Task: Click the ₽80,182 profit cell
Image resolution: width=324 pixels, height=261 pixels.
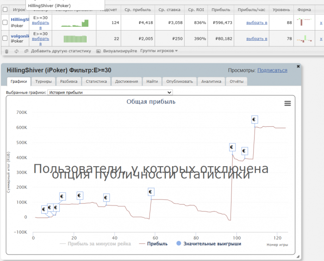Action: click(224, 39)
